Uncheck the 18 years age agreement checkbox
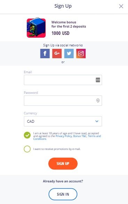The width and height of the screenshot is (128, 204). [27, 135]
